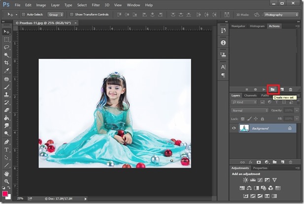
Task: Open tool preset picker arrow
Action: click(16, 15)
